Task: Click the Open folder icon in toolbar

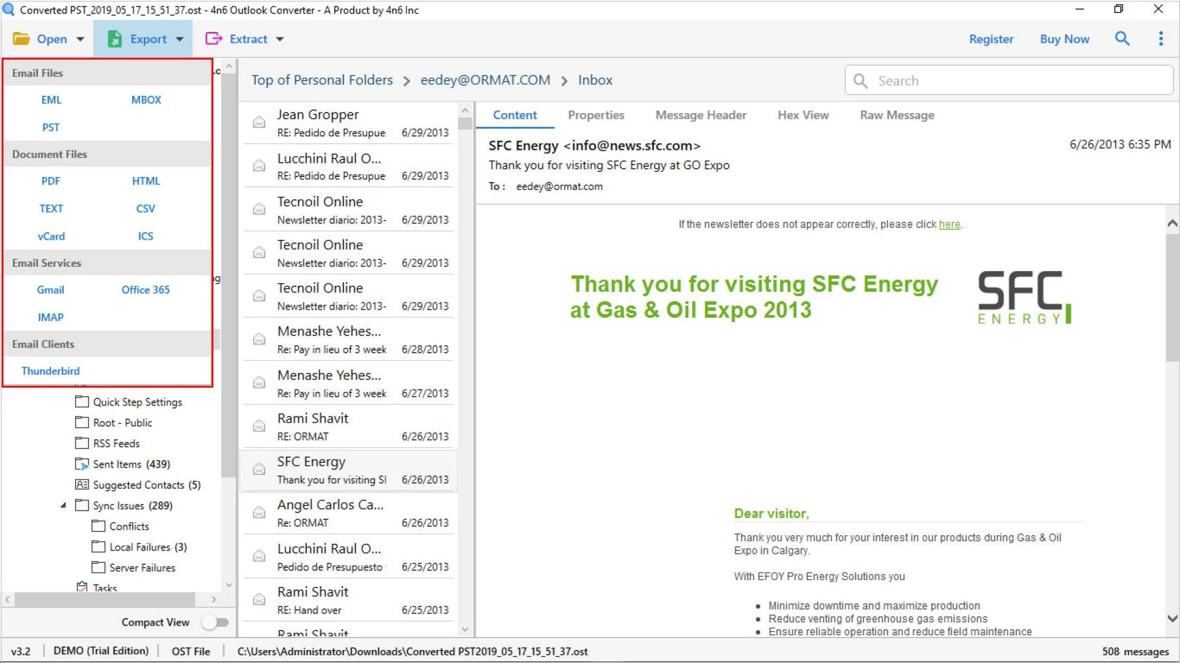Action: click(x=22, y=39)
